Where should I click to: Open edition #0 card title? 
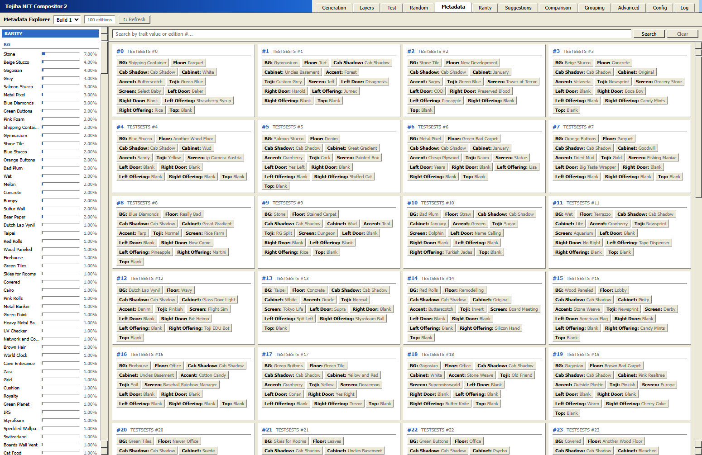(142, 52)
